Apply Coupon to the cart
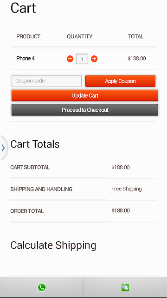 pos(120,81)
